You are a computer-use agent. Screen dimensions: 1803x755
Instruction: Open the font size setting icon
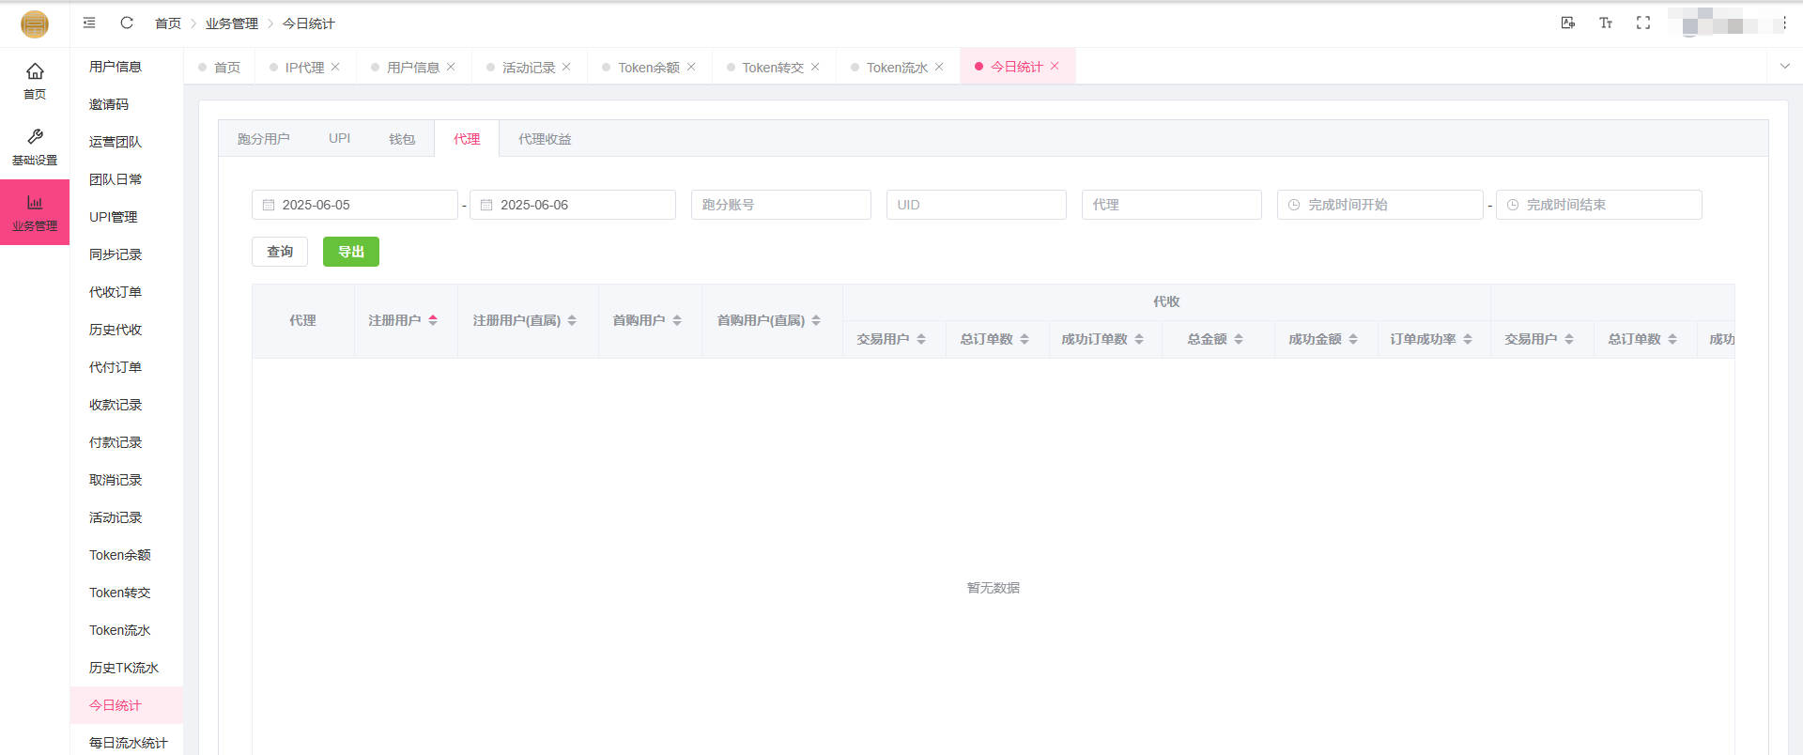[x=1606, y=23]
